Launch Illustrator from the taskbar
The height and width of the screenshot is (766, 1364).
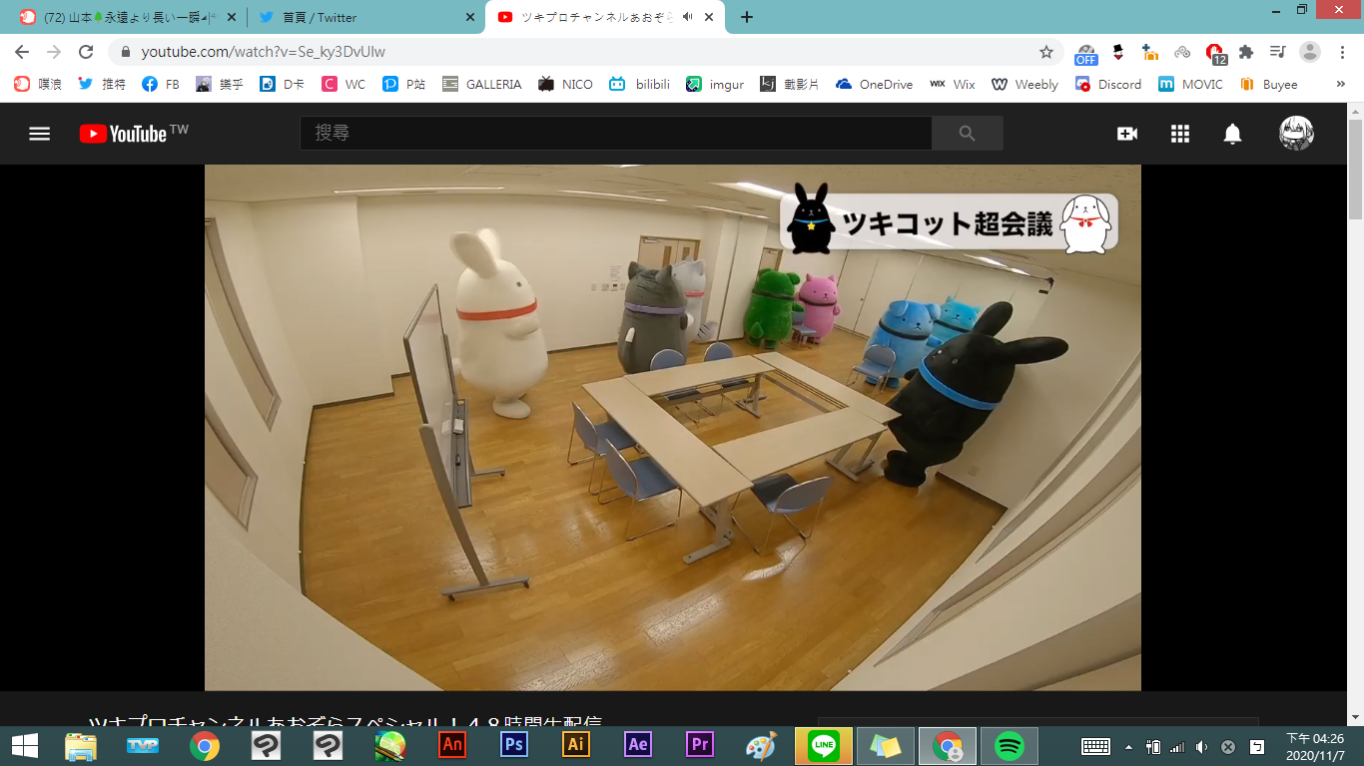(x=576, y=745)
